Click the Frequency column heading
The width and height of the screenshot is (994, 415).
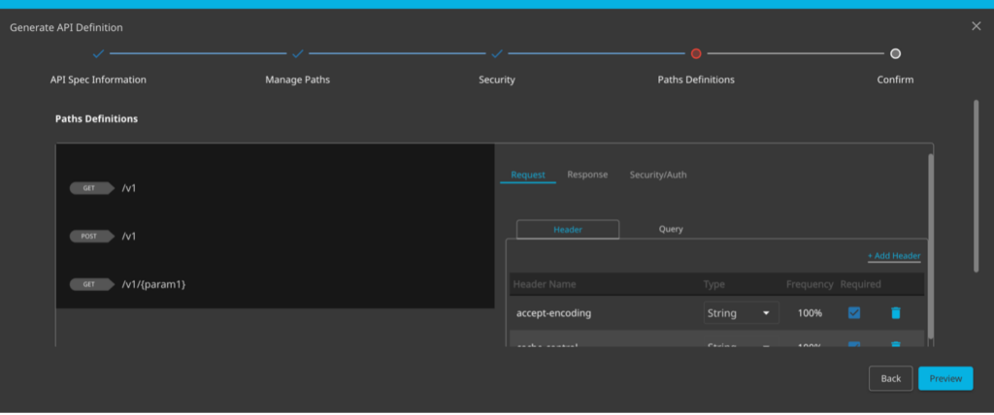click(810, 284)
